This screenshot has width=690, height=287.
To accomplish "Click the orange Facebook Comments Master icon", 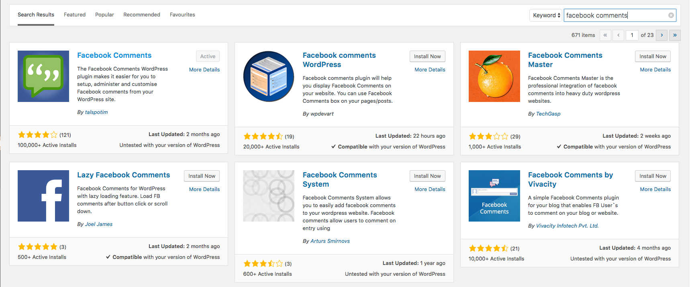I will point(494,76).
